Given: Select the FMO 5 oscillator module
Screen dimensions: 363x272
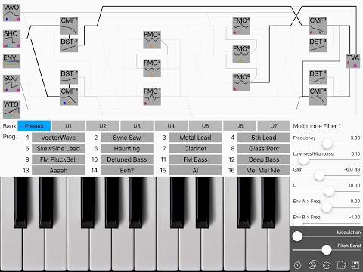Looking at the screenshot, I should click(x=241, y=54).
